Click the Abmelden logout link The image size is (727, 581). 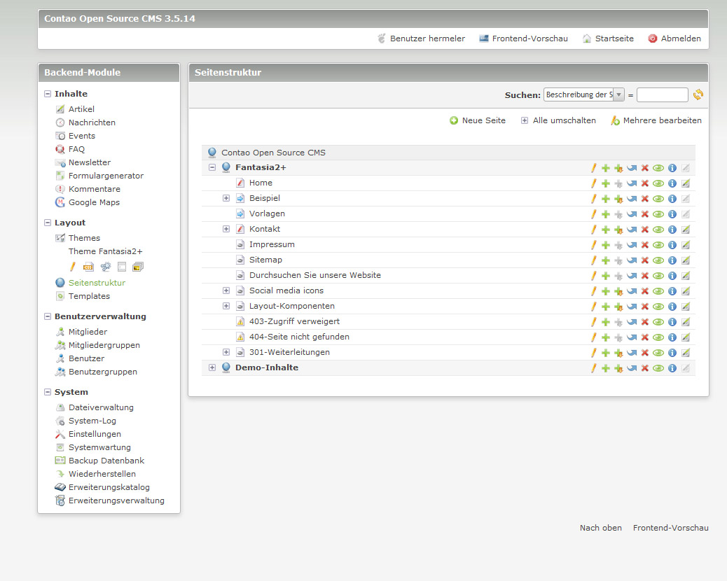pyautogui.click(x=674, y=38)
